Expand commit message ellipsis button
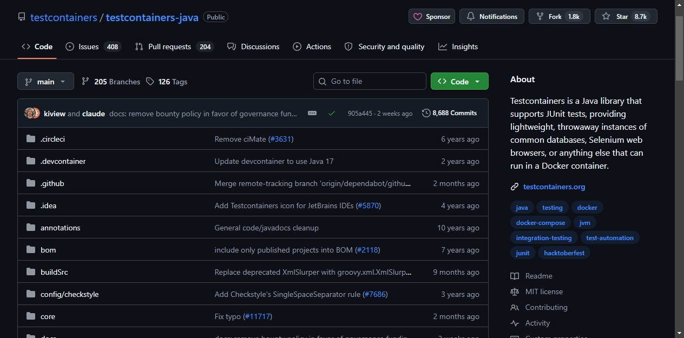Image resolution: width=684 pixels, height=338 pixels. coord(312,113)
